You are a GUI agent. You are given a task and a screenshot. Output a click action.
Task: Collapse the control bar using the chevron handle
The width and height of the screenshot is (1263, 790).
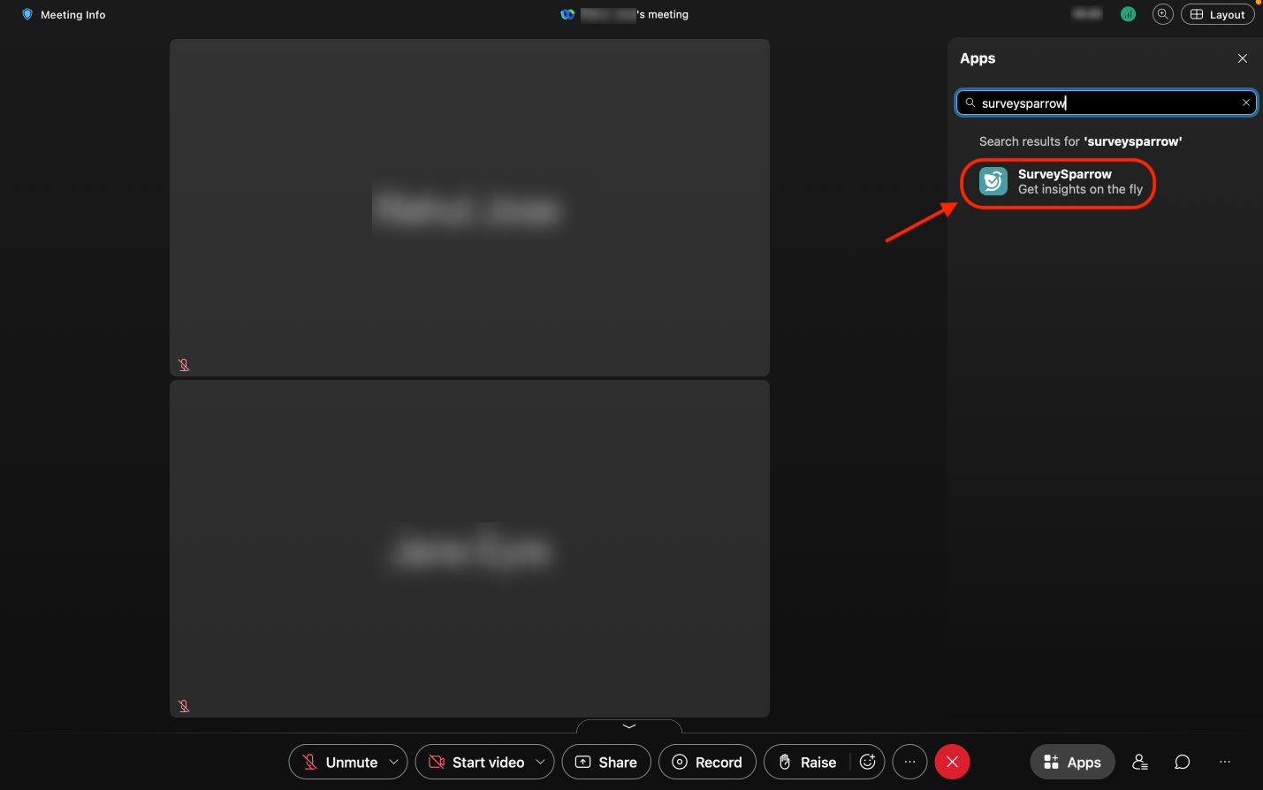point(629,726)
